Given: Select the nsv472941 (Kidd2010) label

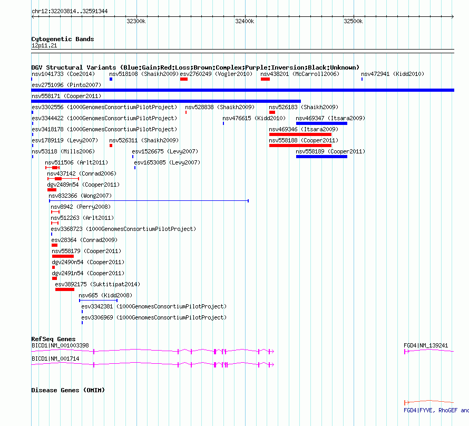Looking at the screenshot, I should coord(393,74).
